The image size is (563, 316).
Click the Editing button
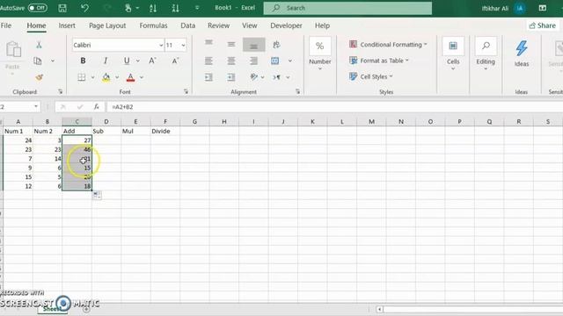click(486, 53)
